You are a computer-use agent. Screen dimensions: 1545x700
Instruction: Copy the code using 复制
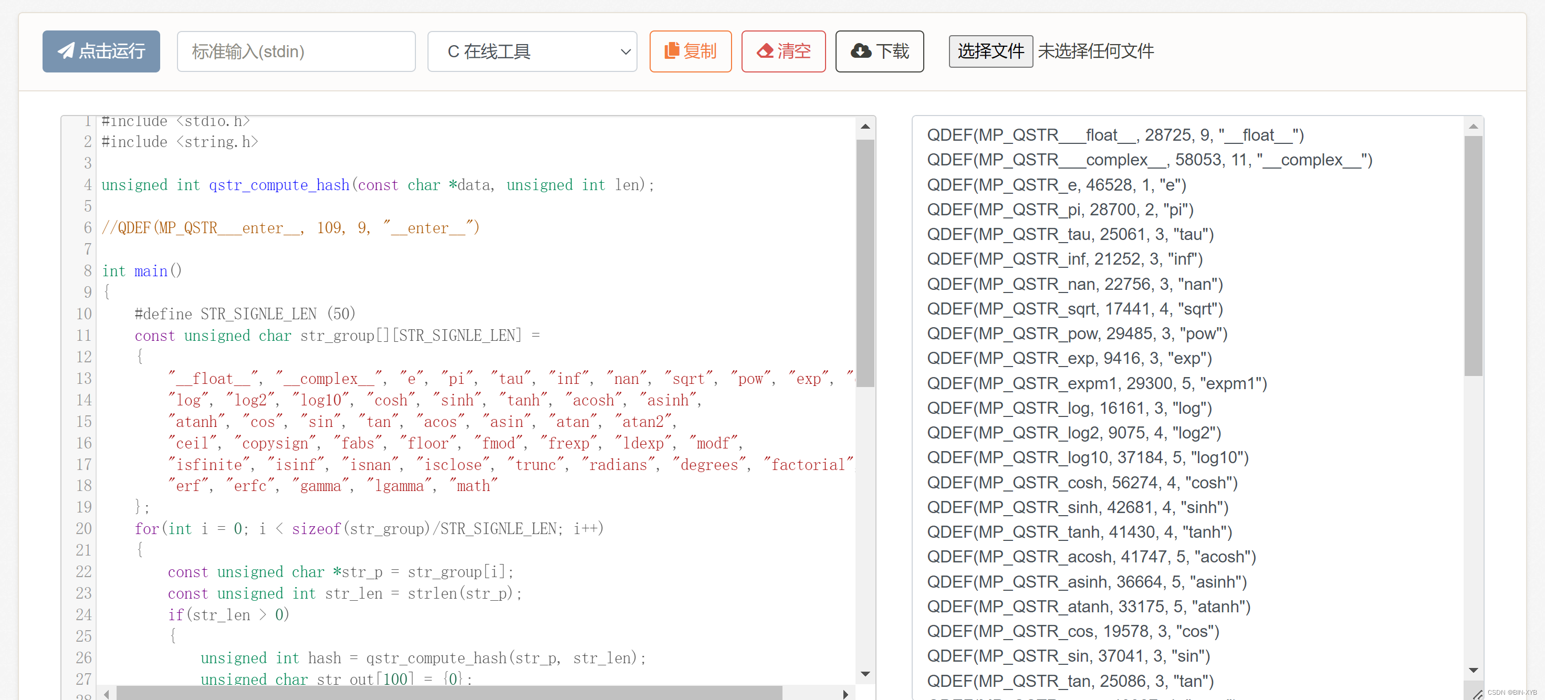click(691, 51)
